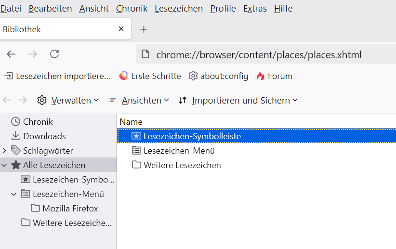Open a new tab with plus button
396x249 pixels.
[143, 29]
